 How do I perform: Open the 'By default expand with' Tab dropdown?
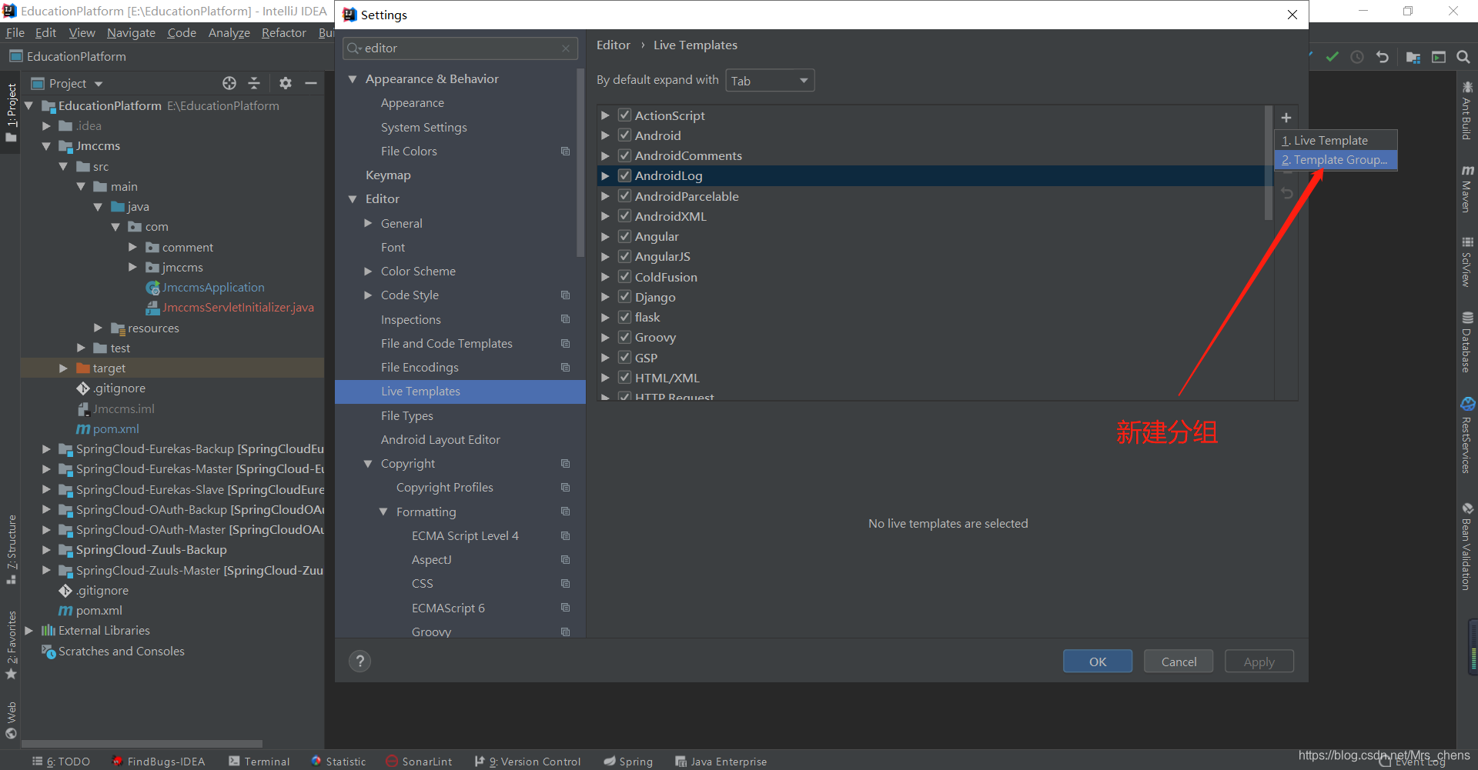pos(770,81)
